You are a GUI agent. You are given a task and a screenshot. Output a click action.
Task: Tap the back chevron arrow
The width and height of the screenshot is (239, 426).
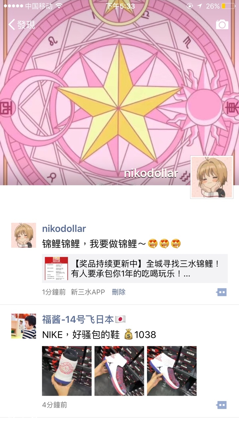[12, 24]
